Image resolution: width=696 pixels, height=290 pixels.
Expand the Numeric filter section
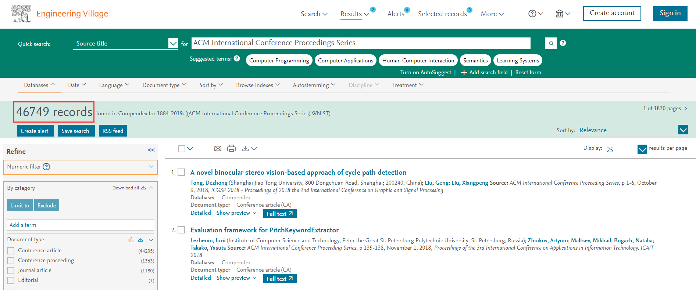151,167
